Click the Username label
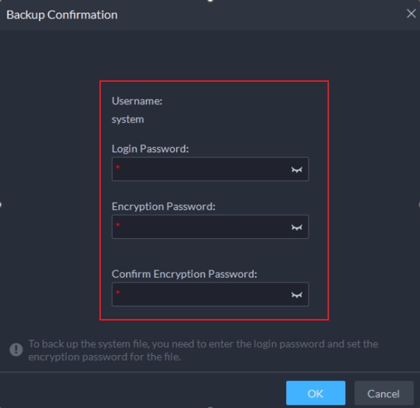 point(138,100)
